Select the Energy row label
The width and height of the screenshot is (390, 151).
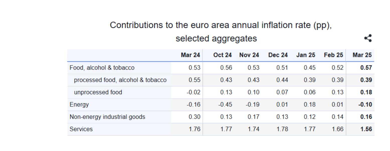coord(79,105)
